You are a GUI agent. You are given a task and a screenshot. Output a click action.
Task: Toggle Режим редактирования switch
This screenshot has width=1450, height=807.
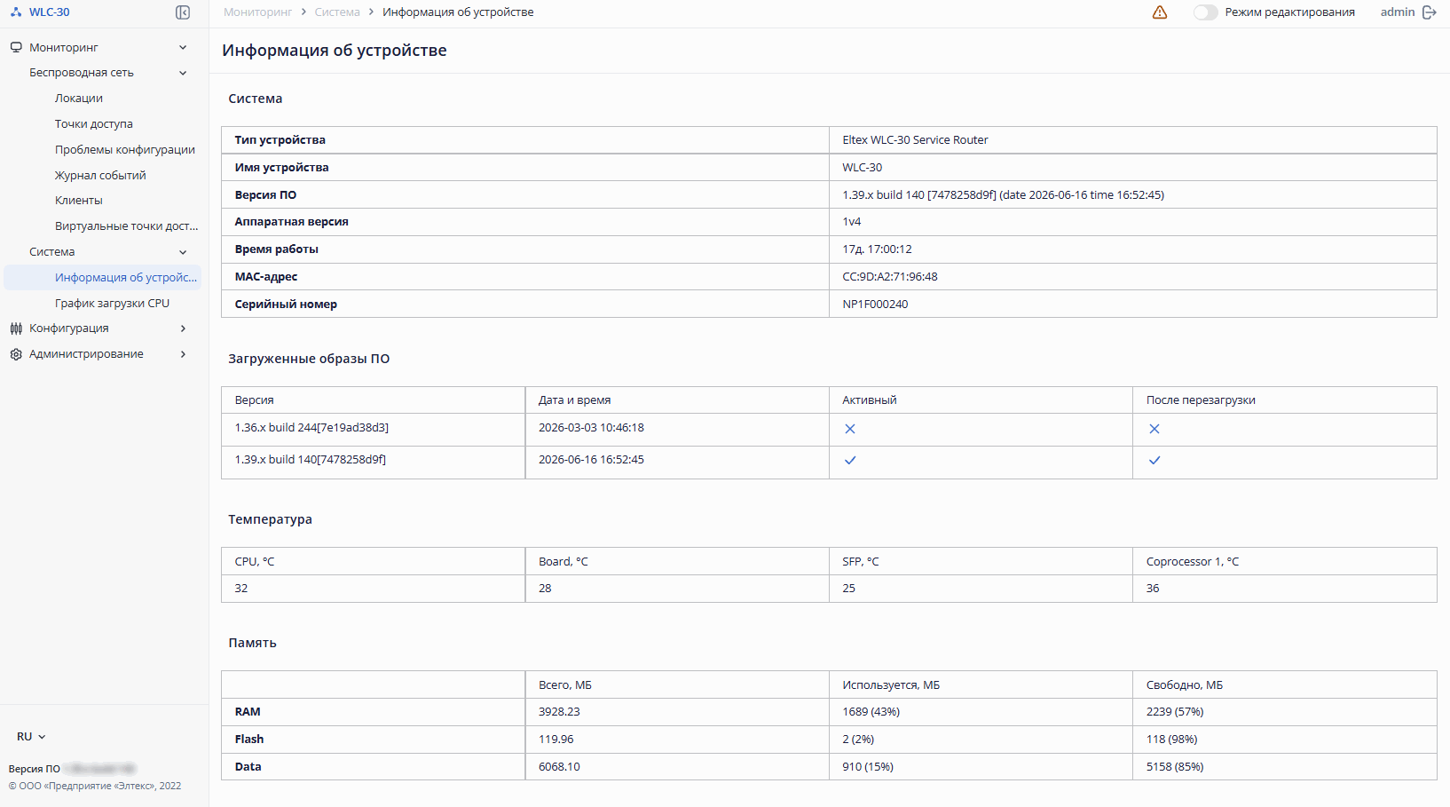(1205, 12)
